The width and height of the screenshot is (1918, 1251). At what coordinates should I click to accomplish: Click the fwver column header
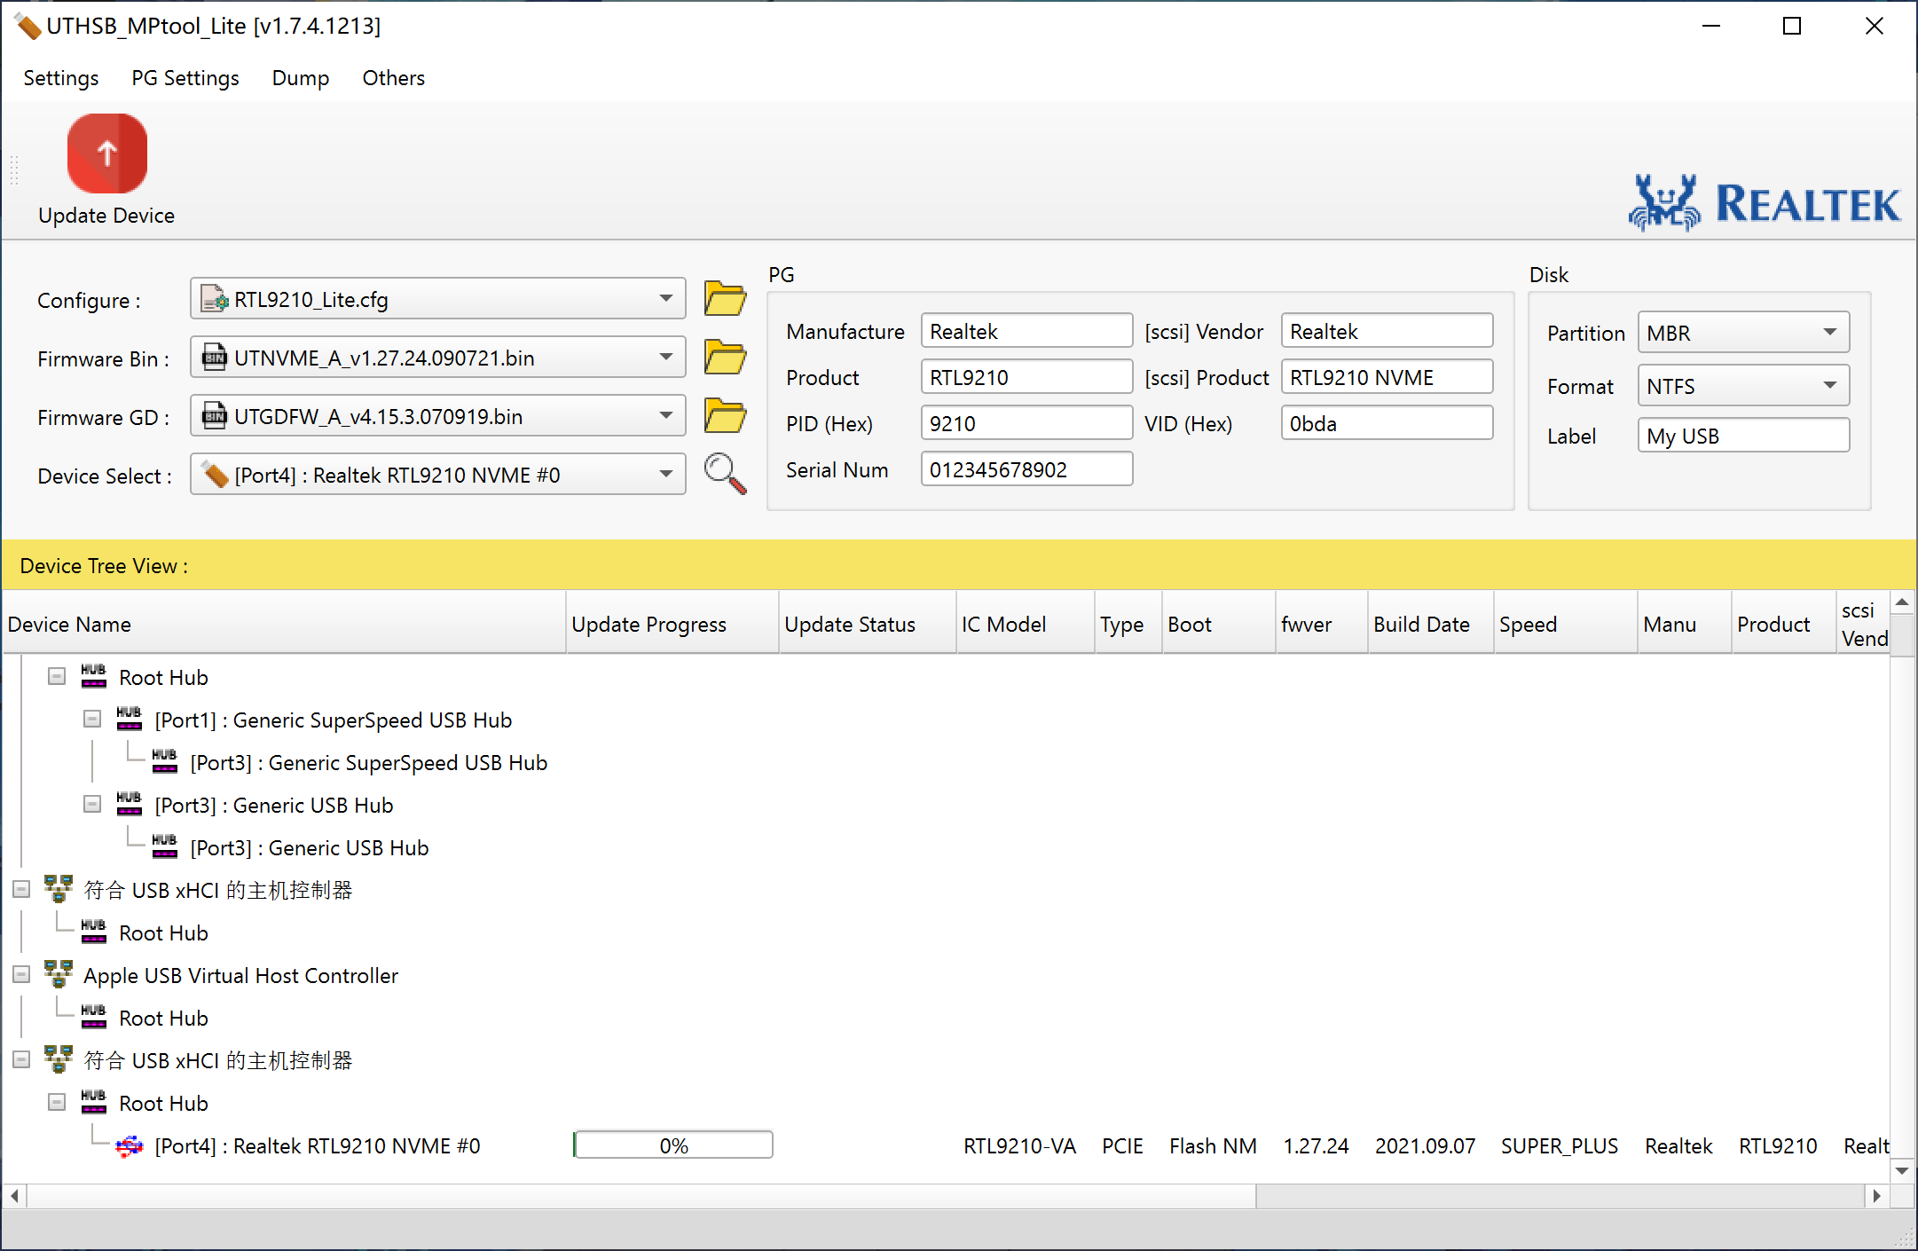tap(1322, 624)
